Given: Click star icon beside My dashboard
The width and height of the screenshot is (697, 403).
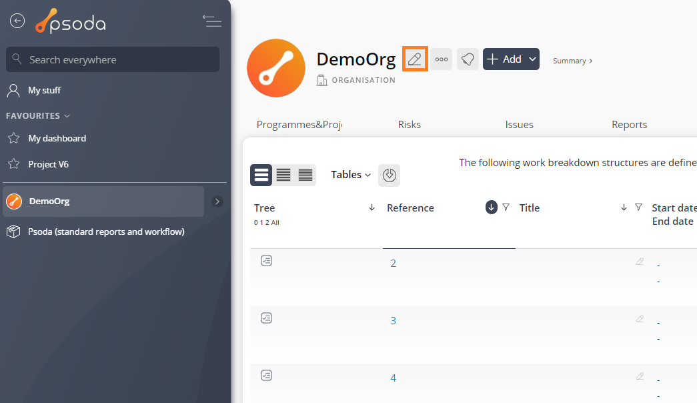Looking at the screenshot, I should click(x=14, y=138).
